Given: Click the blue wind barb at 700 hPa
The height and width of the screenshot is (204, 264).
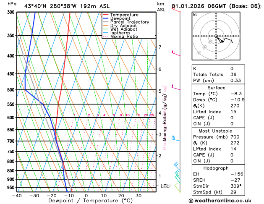Looking at the screenshot, I should [176, 139].
